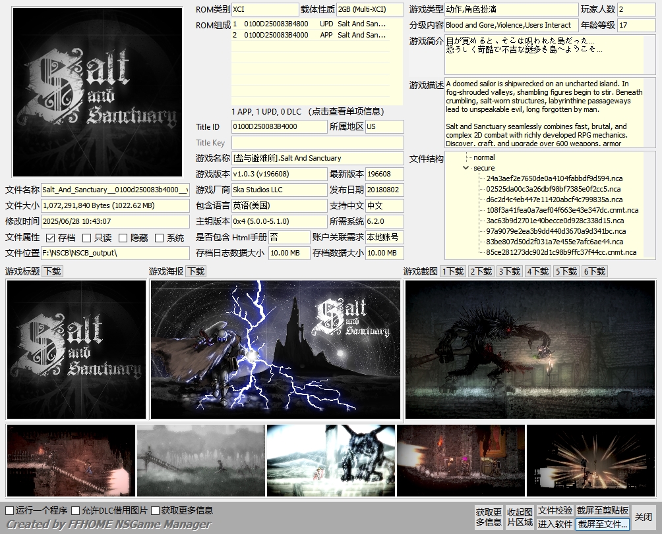Click the 文件校验 button
This screenshot has width=662, height=534.
point(555,510)
